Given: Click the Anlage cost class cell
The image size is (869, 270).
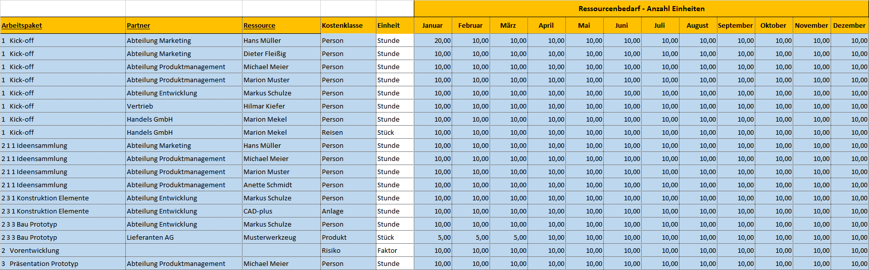Looking at the screenshot, I should tap(348, 211).
